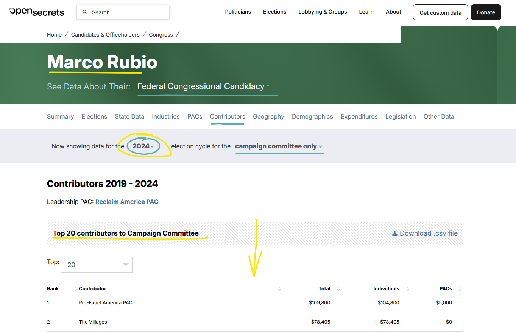
Task: Switch to the State Data tab
Action: pyautogui.click(x=129, y=117)
